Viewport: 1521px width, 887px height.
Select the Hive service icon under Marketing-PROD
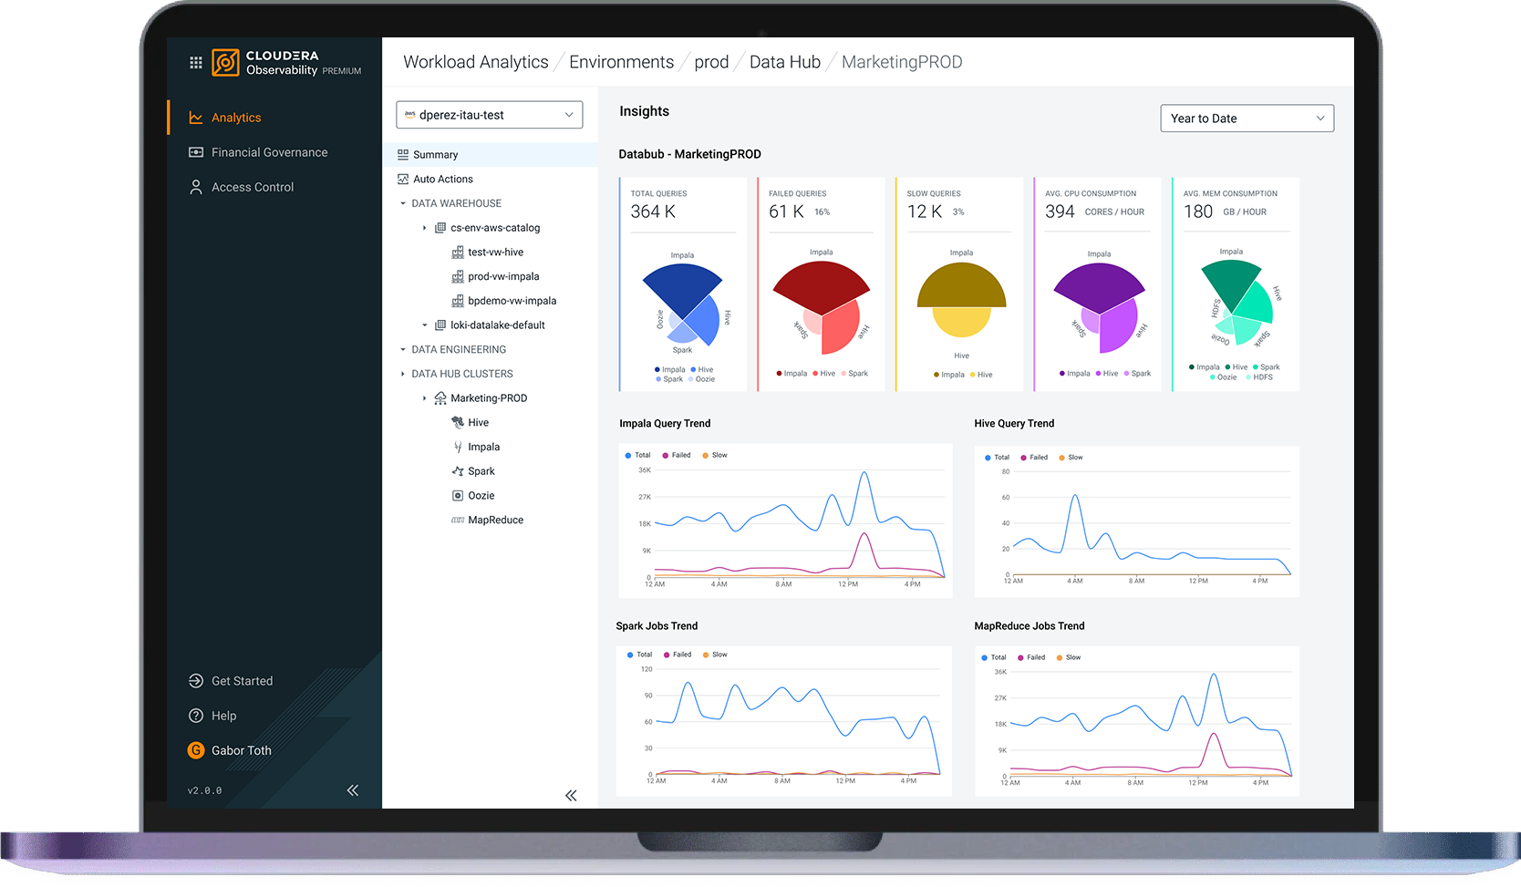point(457,422)
